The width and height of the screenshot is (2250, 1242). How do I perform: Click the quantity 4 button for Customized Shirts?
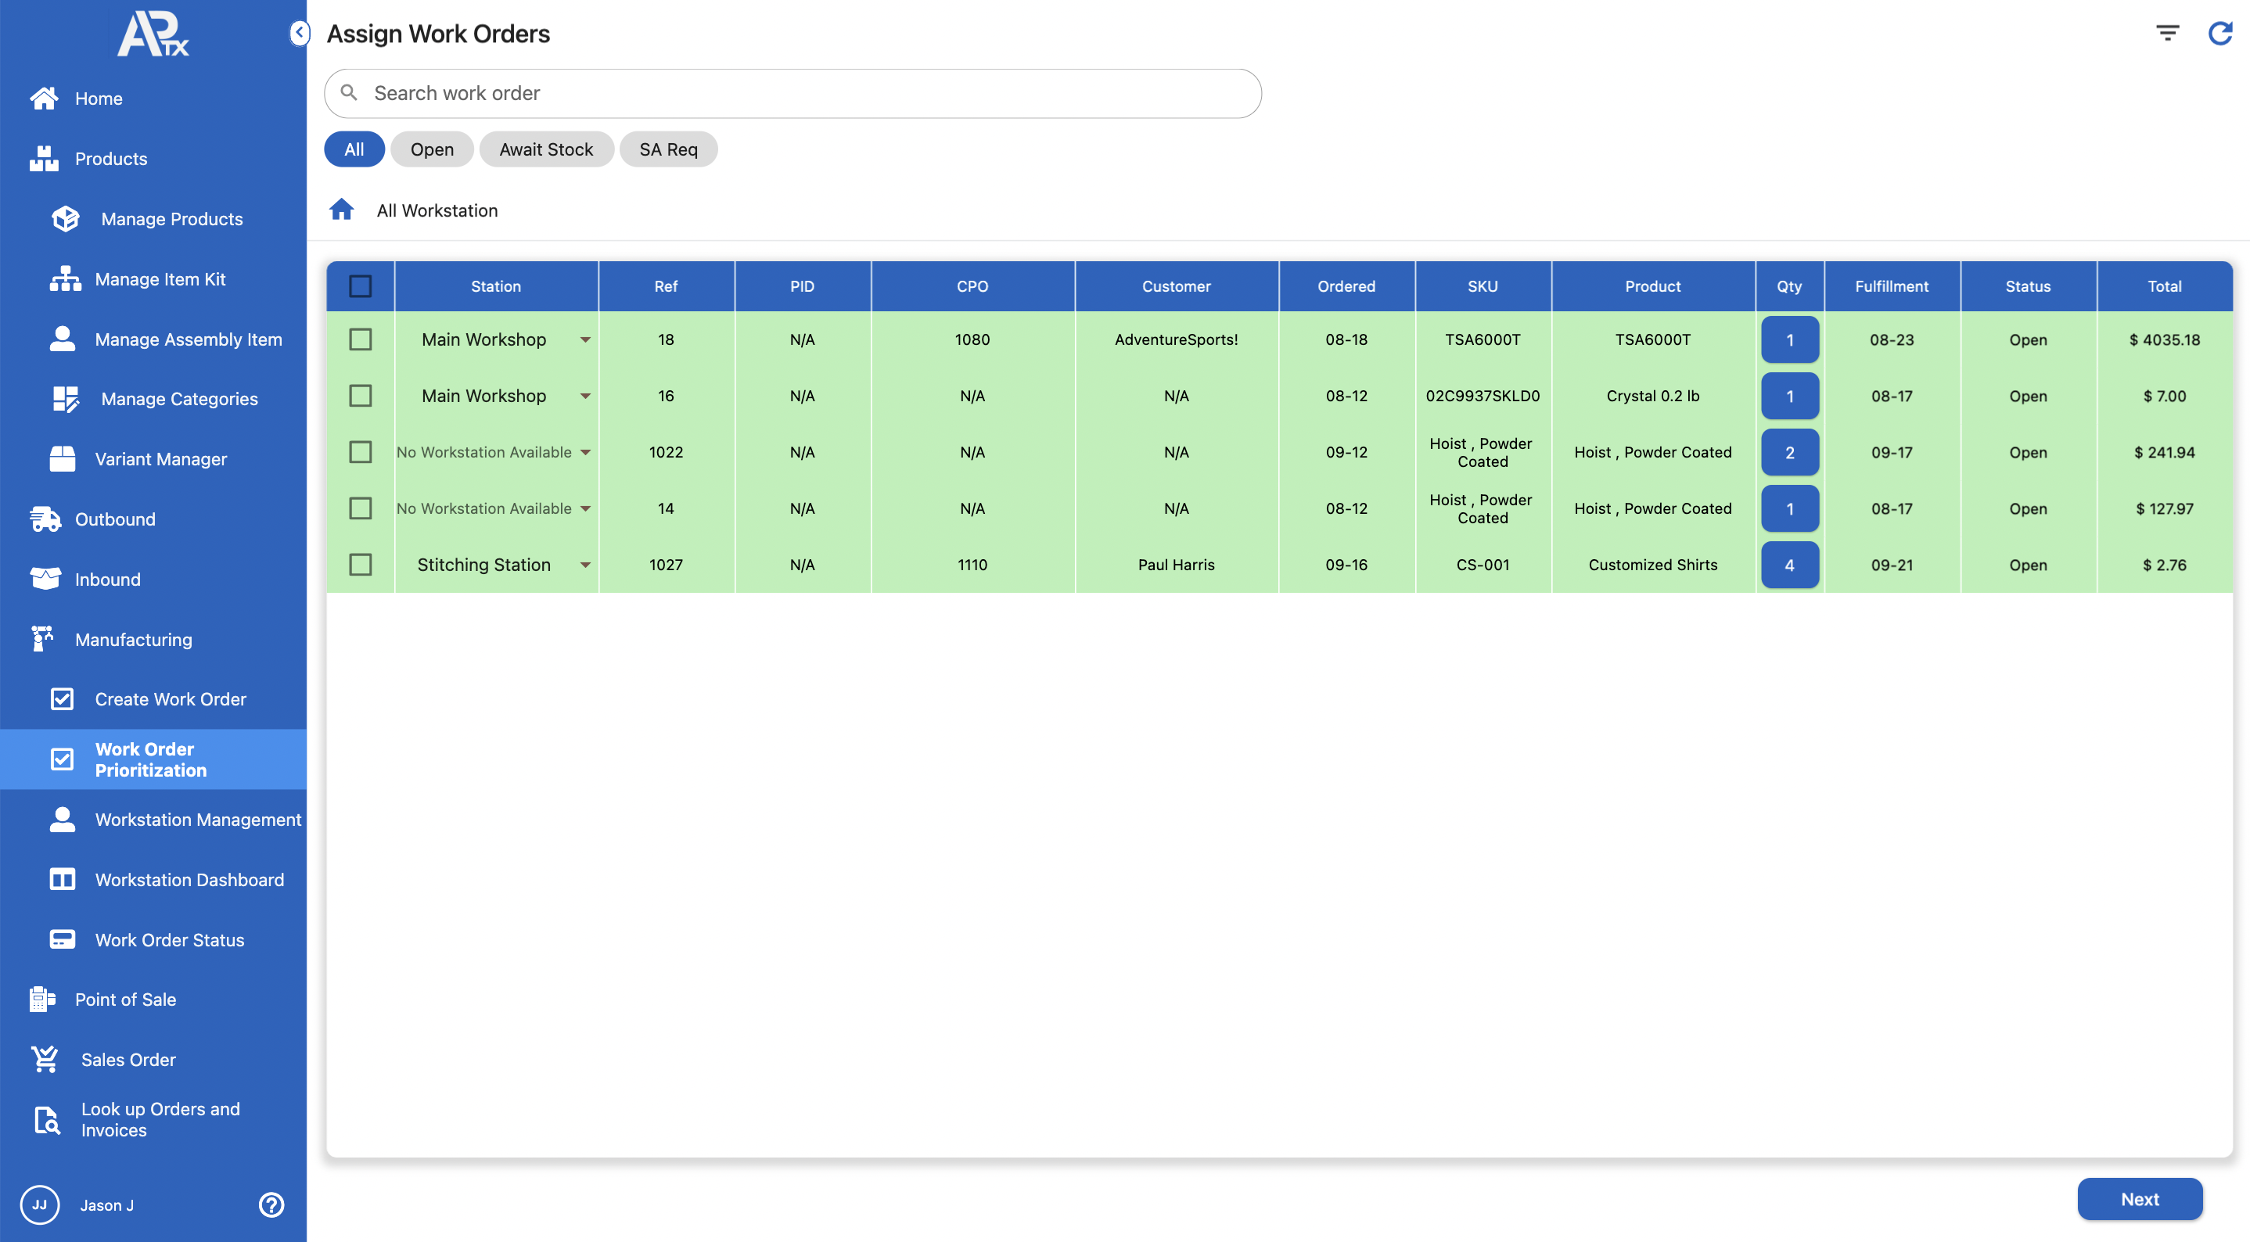1789,564
